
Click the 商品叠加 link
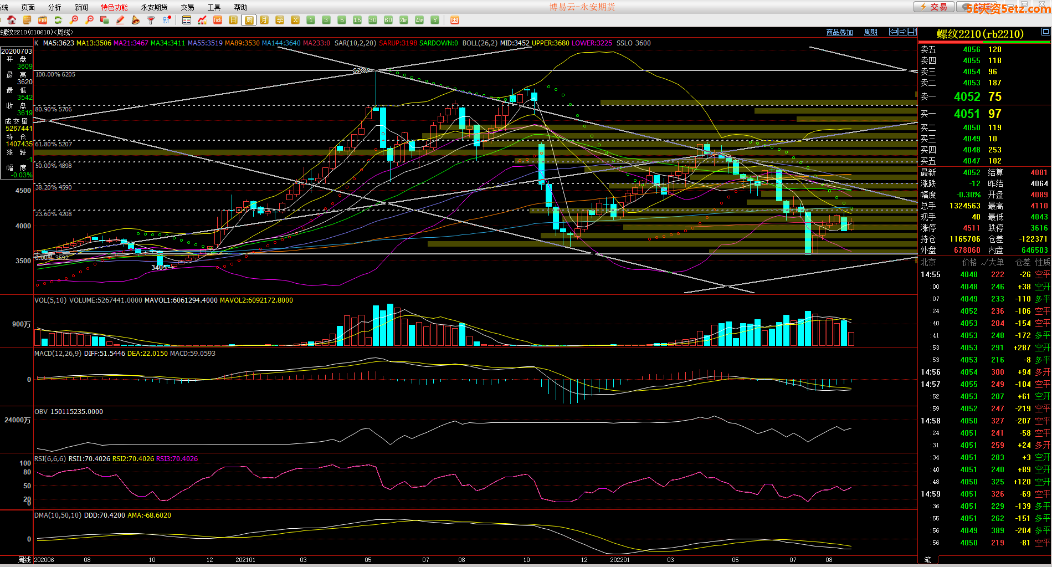tap(840, 32)
